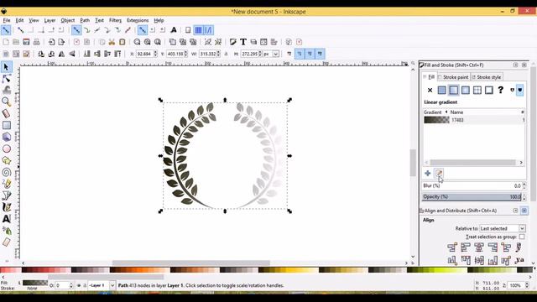Open the Edit menu

tap(19, 20)
